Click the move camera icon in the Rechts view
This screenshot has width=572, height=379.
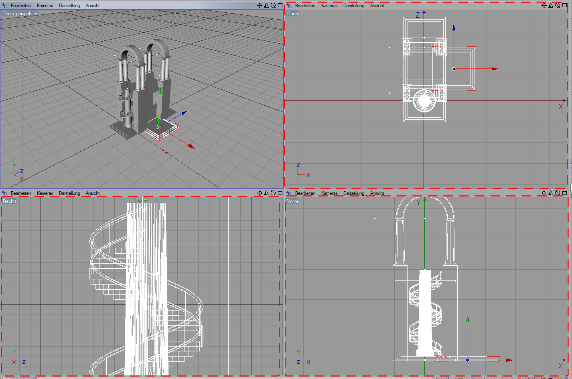click(x=260, y=193)
